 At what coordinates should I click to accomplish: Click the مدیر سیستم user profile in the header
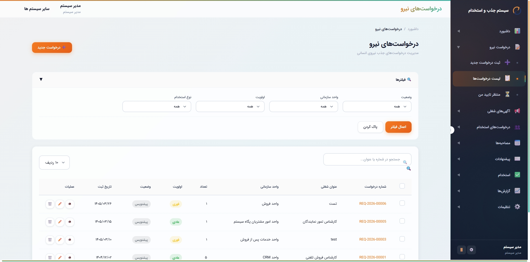[x=70, y=9]
